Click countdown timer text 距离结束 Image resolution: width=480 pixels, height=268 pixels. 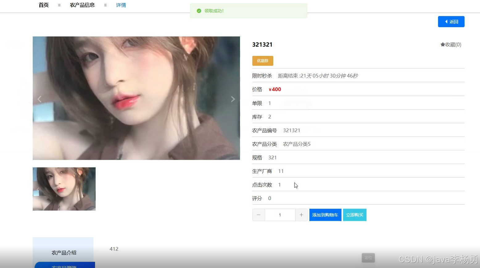tap(318, 76)
